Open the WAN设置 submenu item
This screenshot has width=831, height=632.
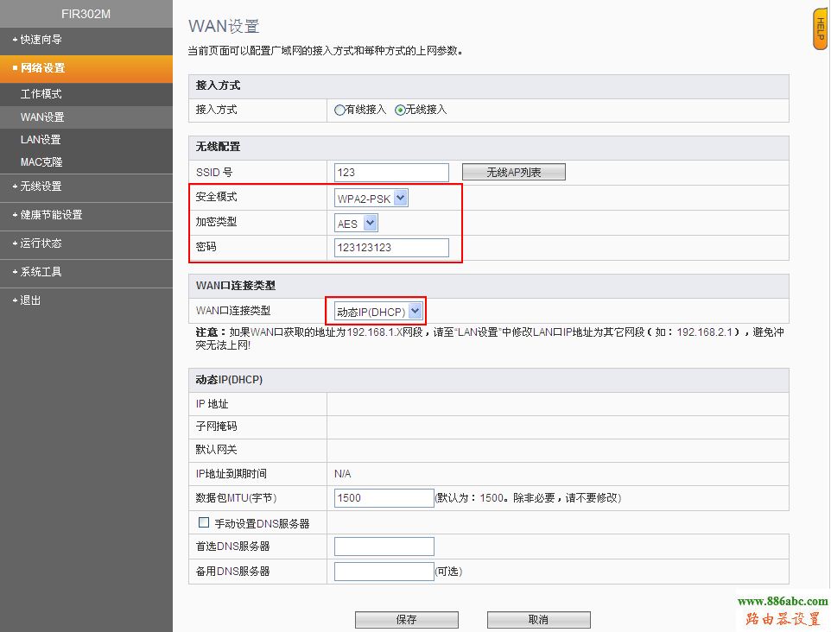[86, 117]
